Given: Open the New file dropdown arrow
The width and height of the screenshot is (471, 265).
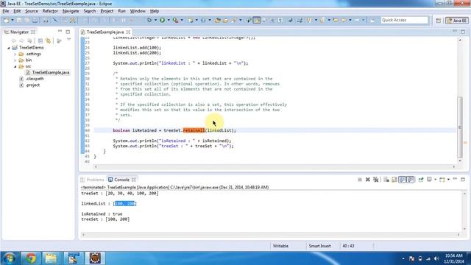Looking at the screenshot, I should pos(13,20).
